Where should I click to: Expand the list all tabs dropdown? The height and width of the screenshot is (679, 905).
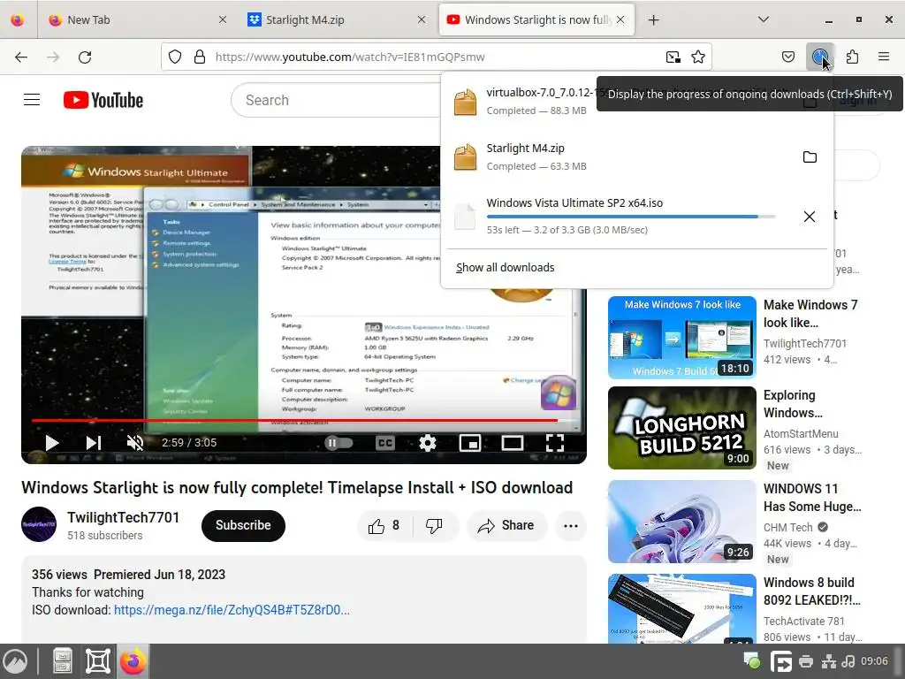pyautogui.click(x=763, y=19)
